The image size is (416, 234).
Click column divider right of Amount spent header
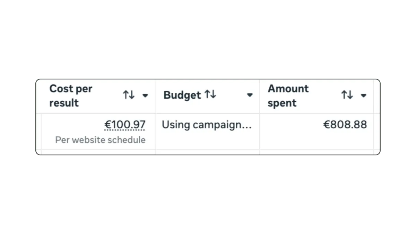373,96
